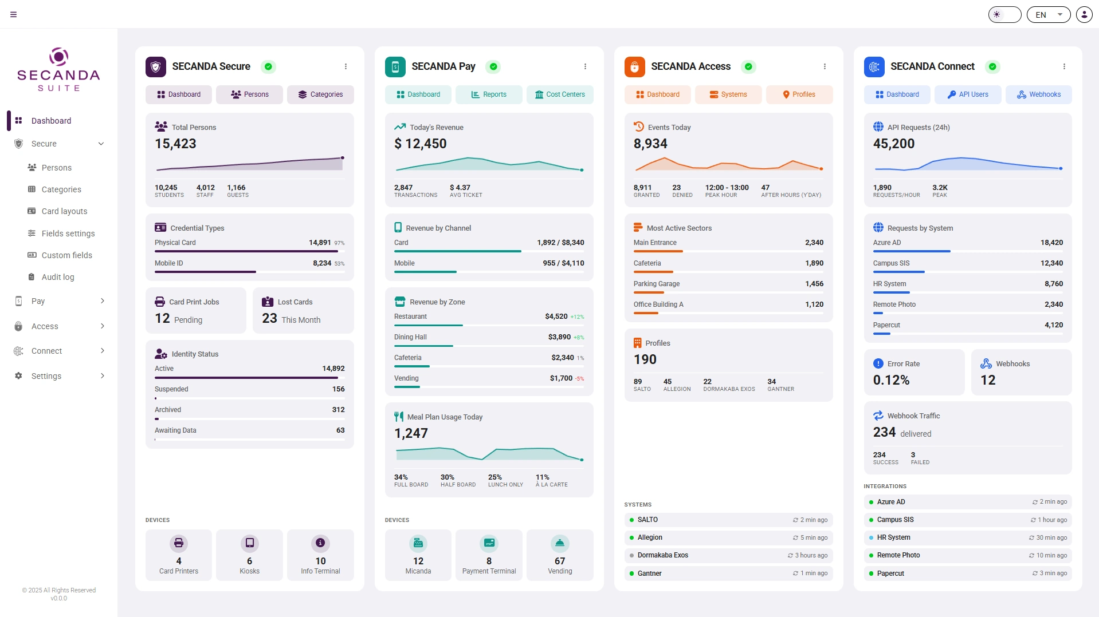Open Card layouts in the sidebar
1099x617 pixels.
(x=64, y=211)
